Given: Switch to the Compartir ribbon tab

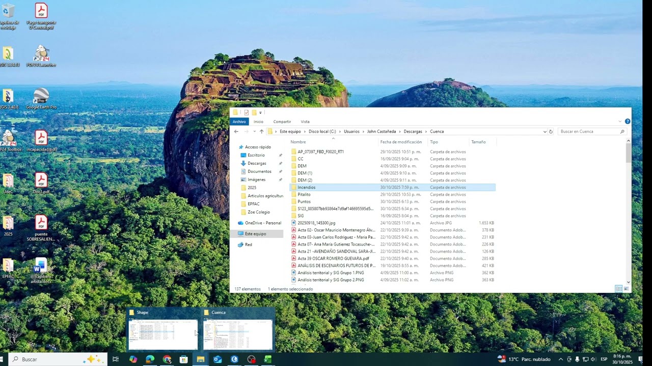Looking at the screenshot, I should tap(282, 121).
